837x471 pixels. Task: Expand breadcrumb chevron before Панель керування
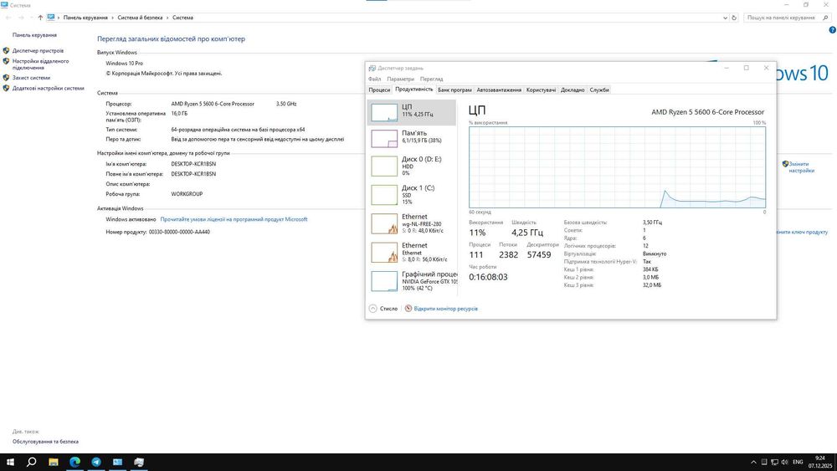coord(59,18)
